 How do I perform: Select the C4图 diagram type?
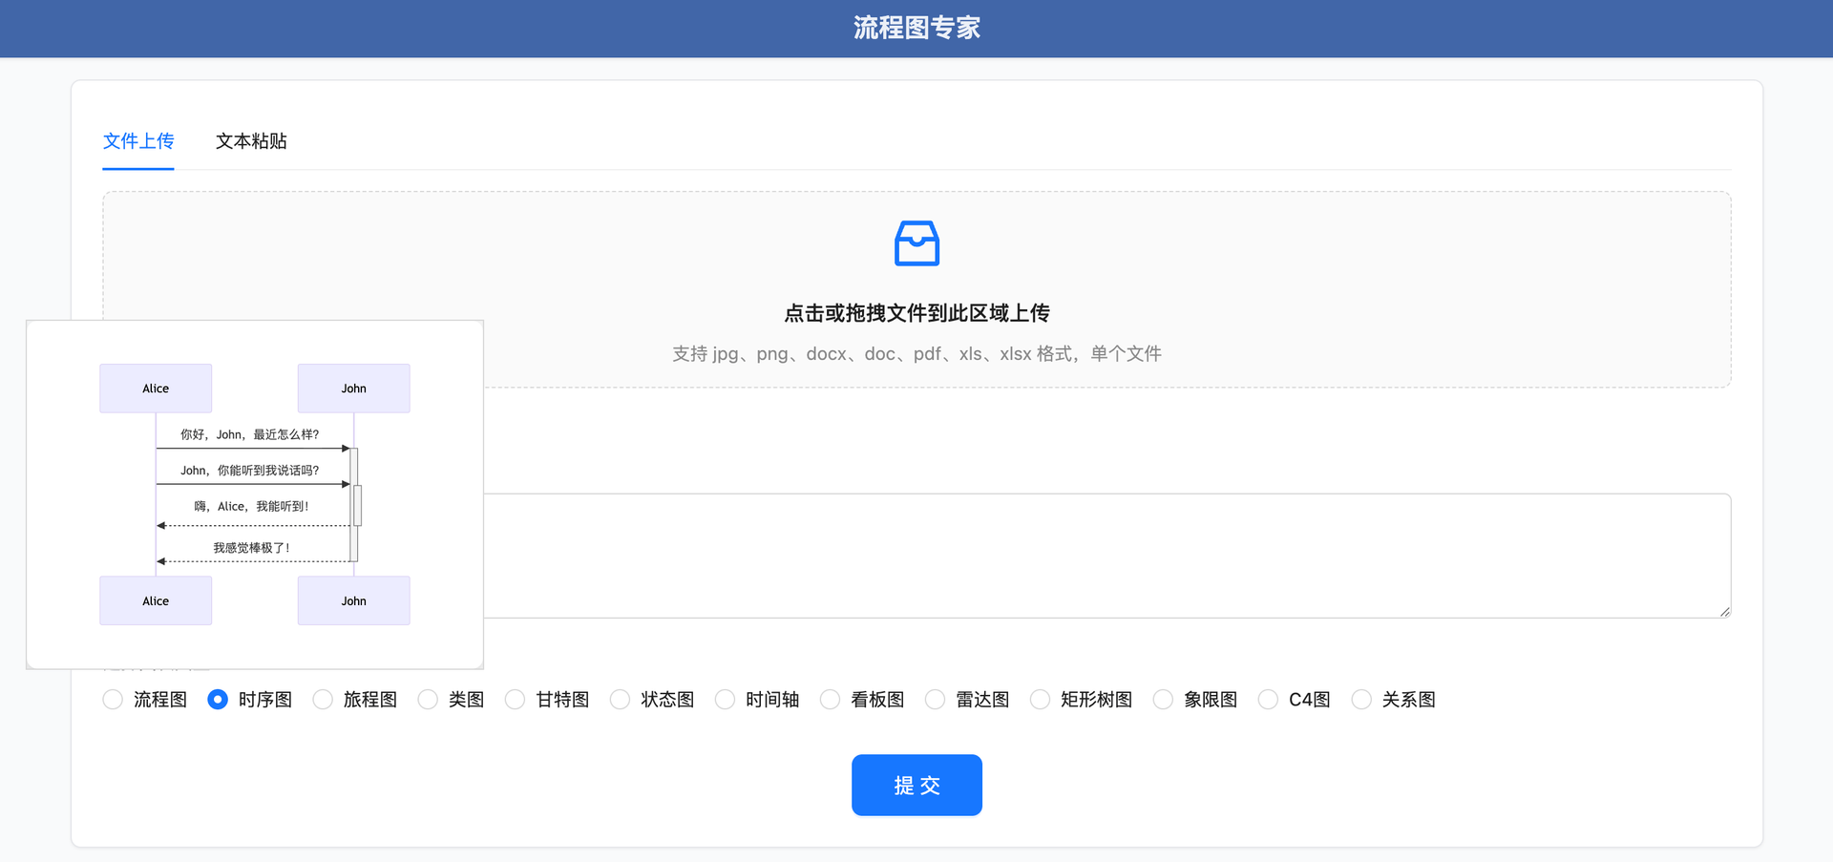click(x=1268, y=699)
